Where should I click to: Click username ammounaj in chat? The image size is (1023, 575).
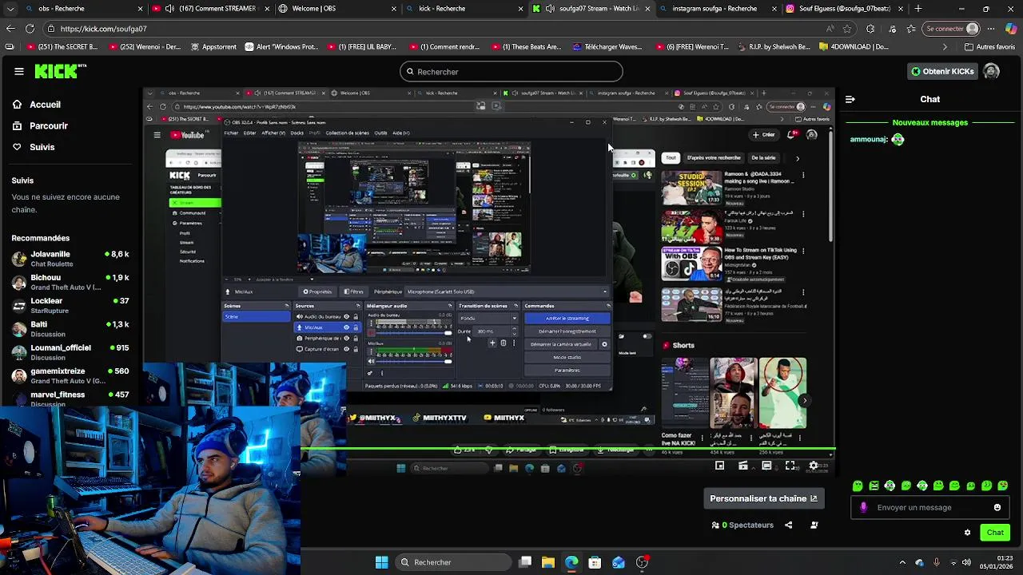pyautogui.click(x=869, y=140)
